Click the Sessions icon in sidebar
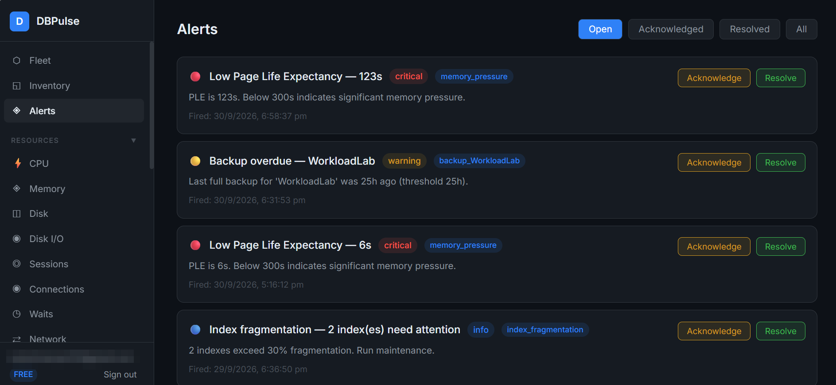 (x=17, y=264)
